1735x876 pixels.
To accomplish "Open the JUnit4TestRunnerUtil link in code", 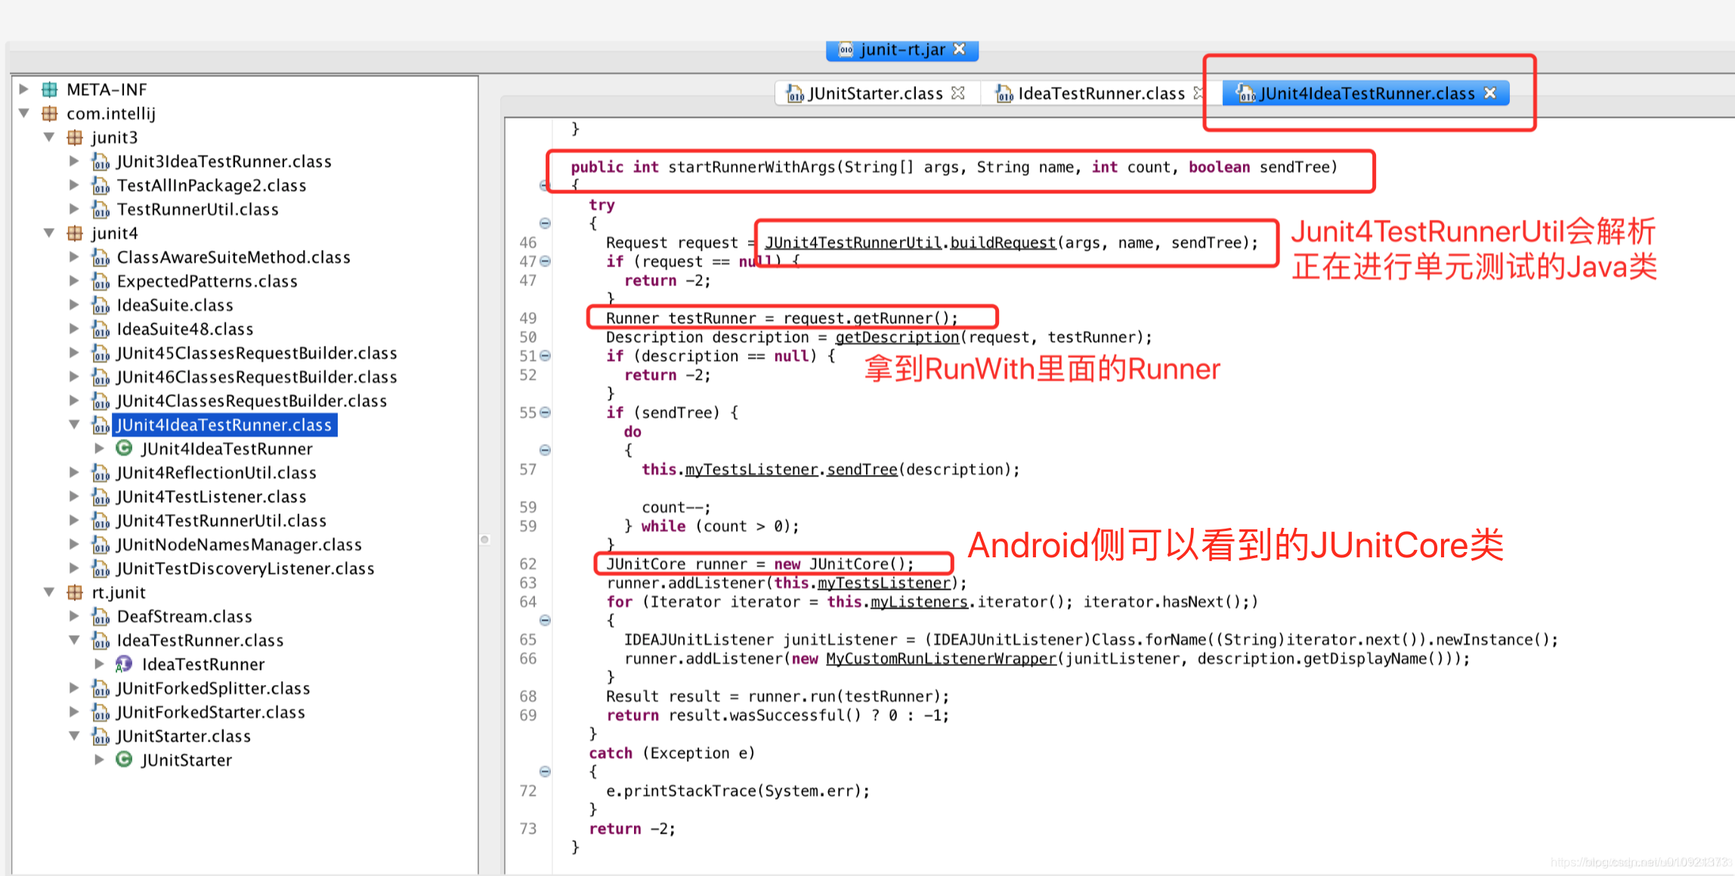I will click(853, 243).
